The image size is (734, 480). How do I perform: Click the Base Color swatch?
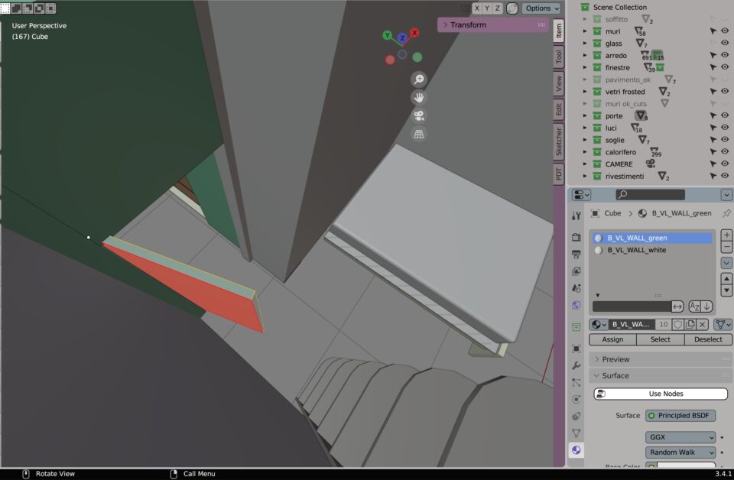tap(686, 465)
